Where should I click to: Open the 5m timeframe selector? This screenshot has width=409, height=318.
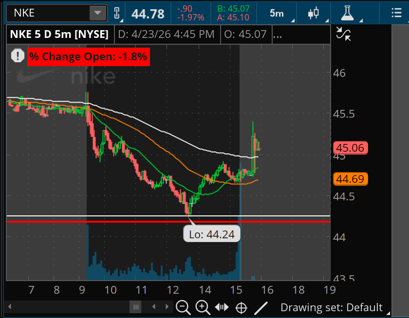(x=277, y=13)
